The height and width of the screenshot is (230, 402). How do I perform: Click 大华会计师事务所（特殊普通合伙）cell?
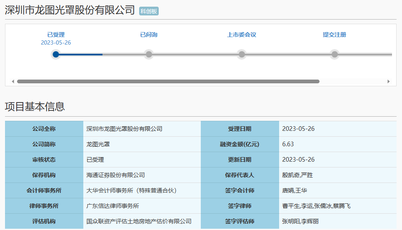[142, 190]
